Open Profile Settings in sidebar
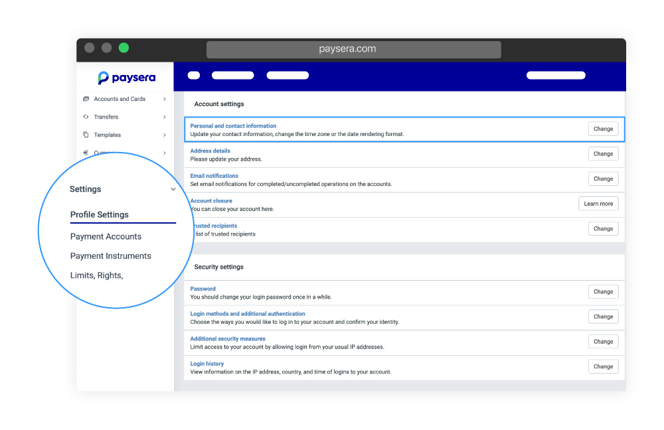 (100, 215)
